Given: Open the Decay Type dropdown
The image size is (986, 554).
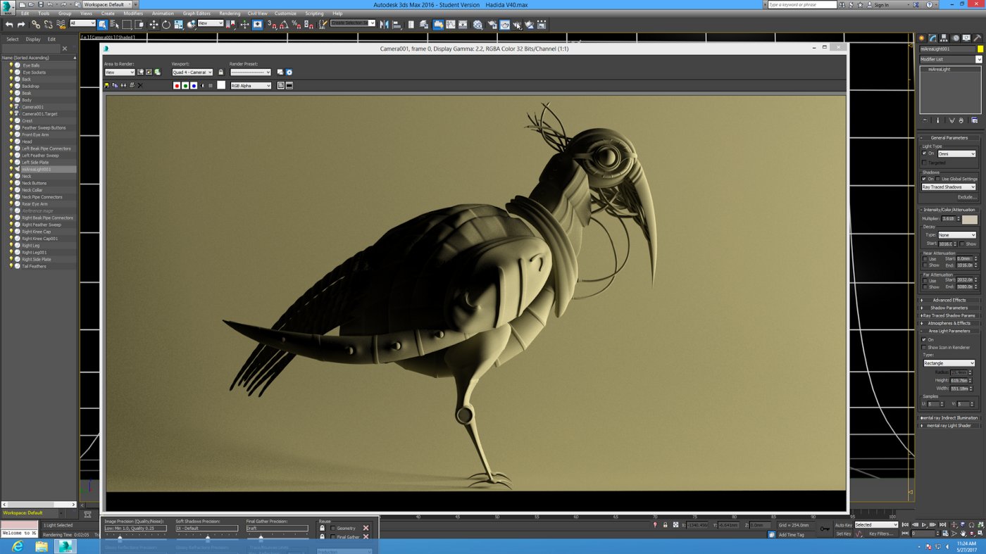Looking at the screenshot, I should click(x=956, y=235).
